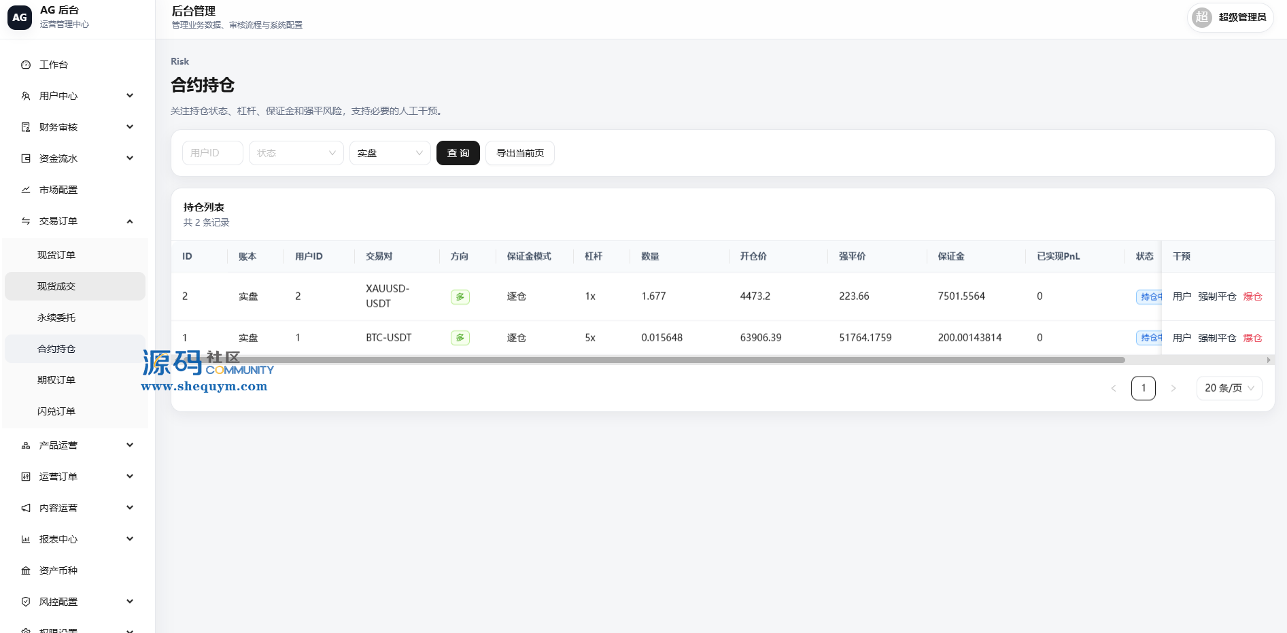This screenshot has width=1287, height=633.
Task: Go to previous page arrow
Action: point(1114,388)
